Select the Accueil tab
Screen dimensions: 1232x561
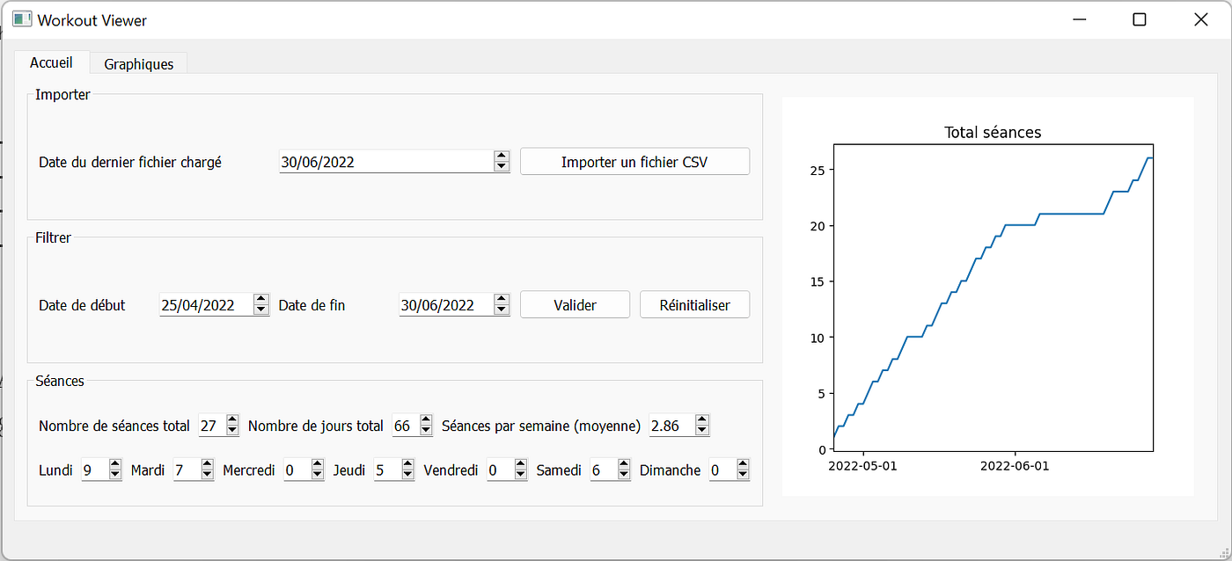click(x=52, y=62)
